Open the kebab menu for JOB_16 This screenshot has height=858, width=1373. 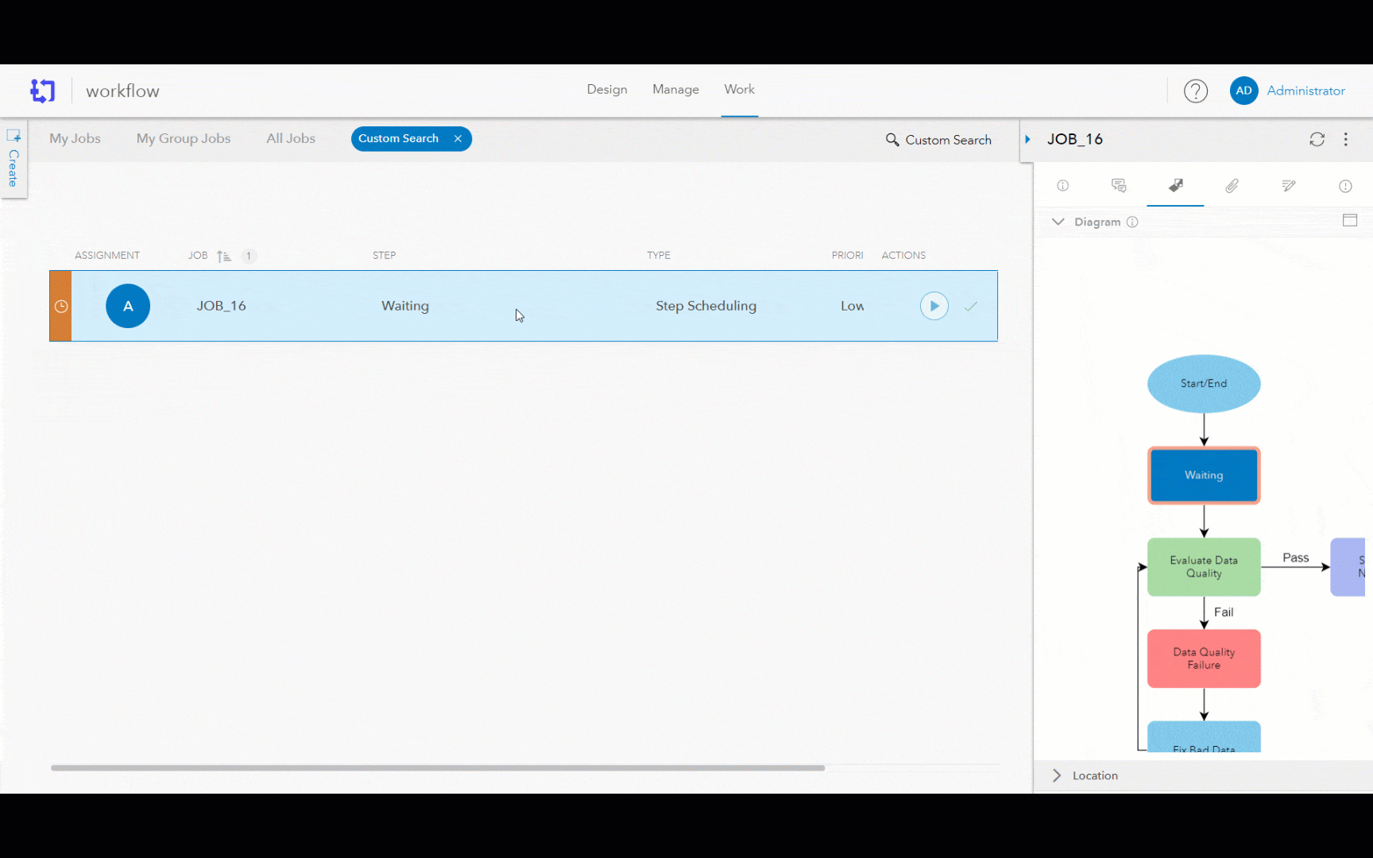[1346, 139]
